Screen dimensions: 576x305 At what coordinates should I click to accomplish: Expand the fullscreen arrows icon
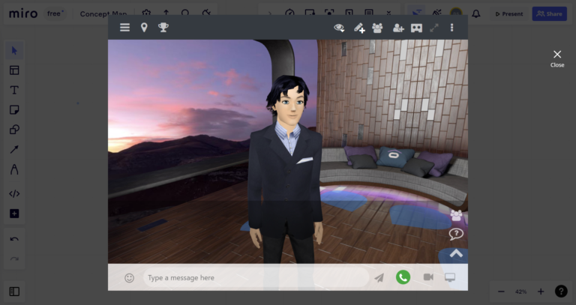click(434, 28)
